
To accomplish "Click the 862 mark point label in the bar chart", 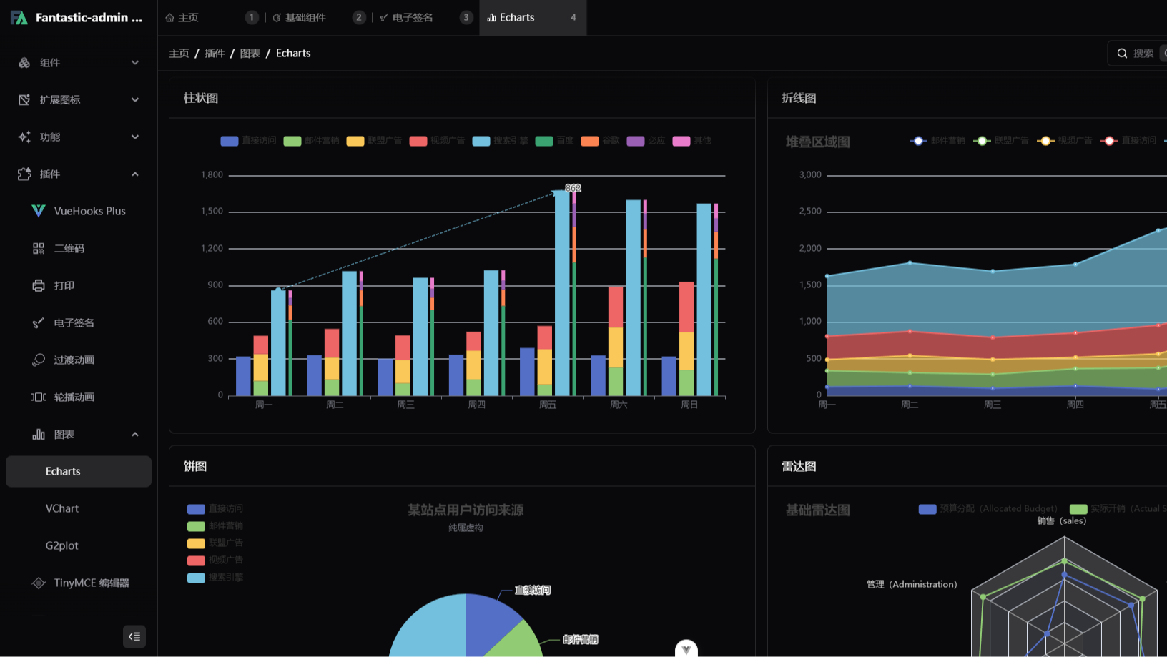I will pos(573,188).
